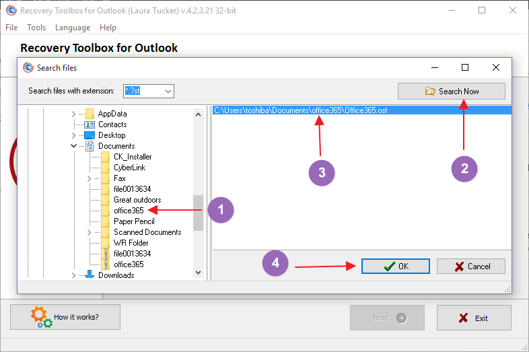The image size is (529, 352).
Task: Confirm selection with the OK button
Action: 396,267
